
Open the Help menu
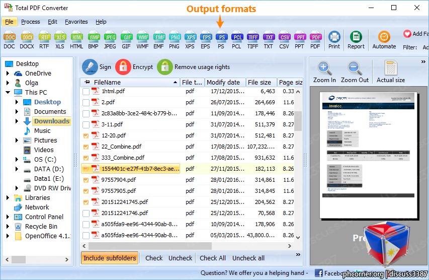coord(101,22)
